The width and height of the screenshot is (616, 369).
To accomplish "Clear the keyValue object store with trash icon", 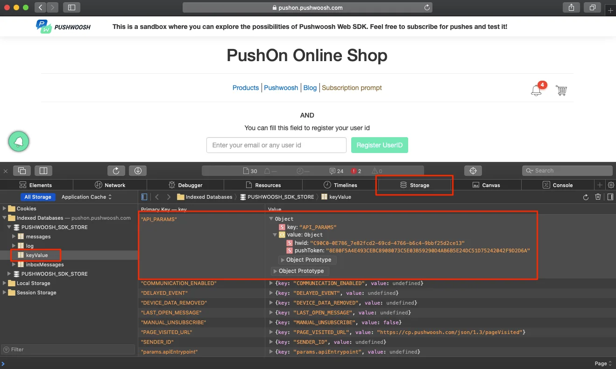I will point(598,197).
